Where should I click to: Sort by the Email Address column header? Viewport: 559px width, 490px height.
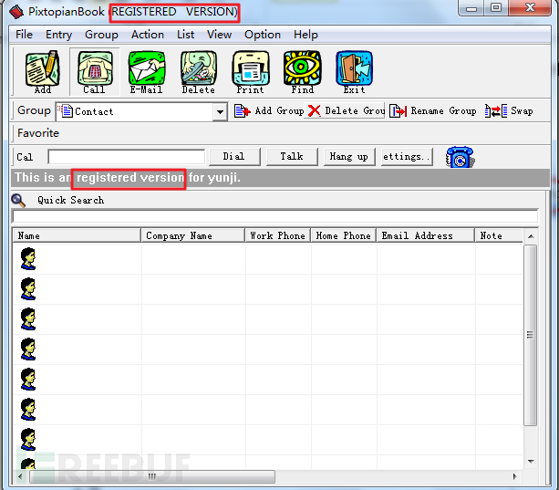pyautogui.click(x=426, y=235)
